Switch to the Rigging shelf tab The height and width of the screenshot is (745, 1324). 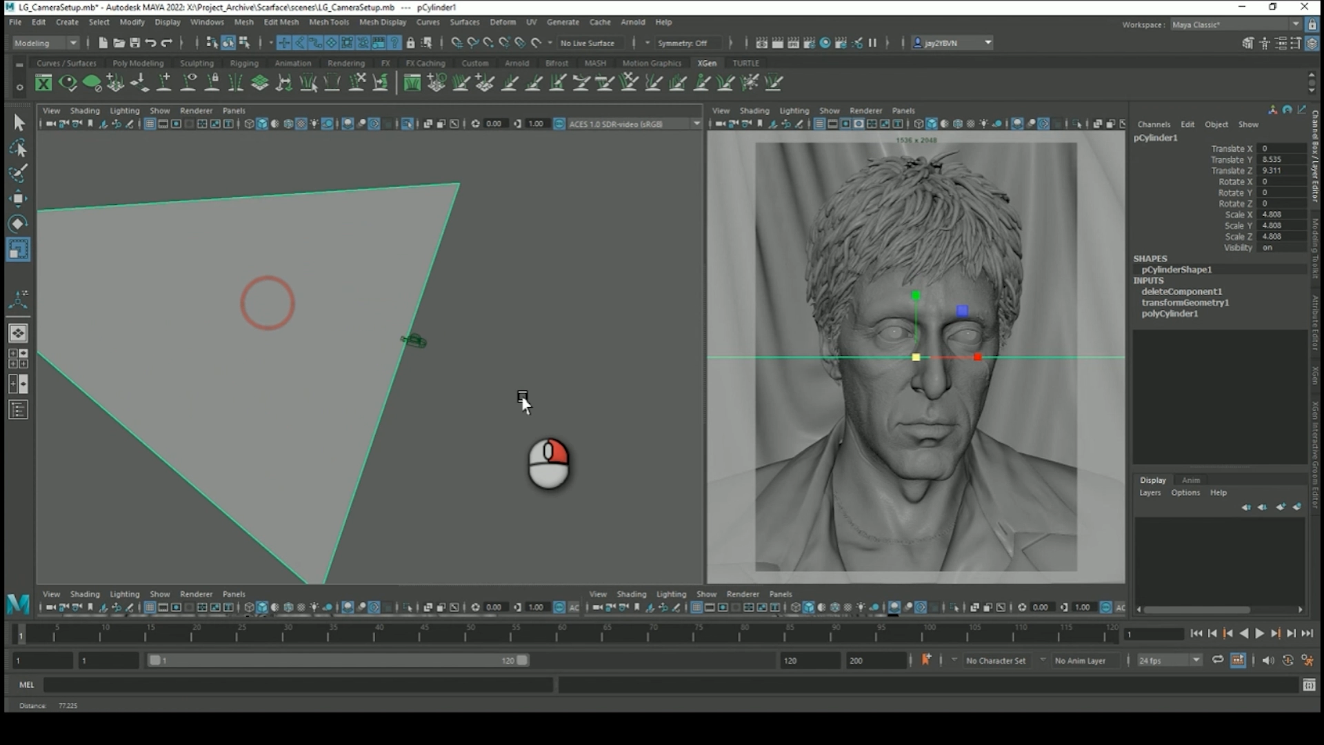244,63
